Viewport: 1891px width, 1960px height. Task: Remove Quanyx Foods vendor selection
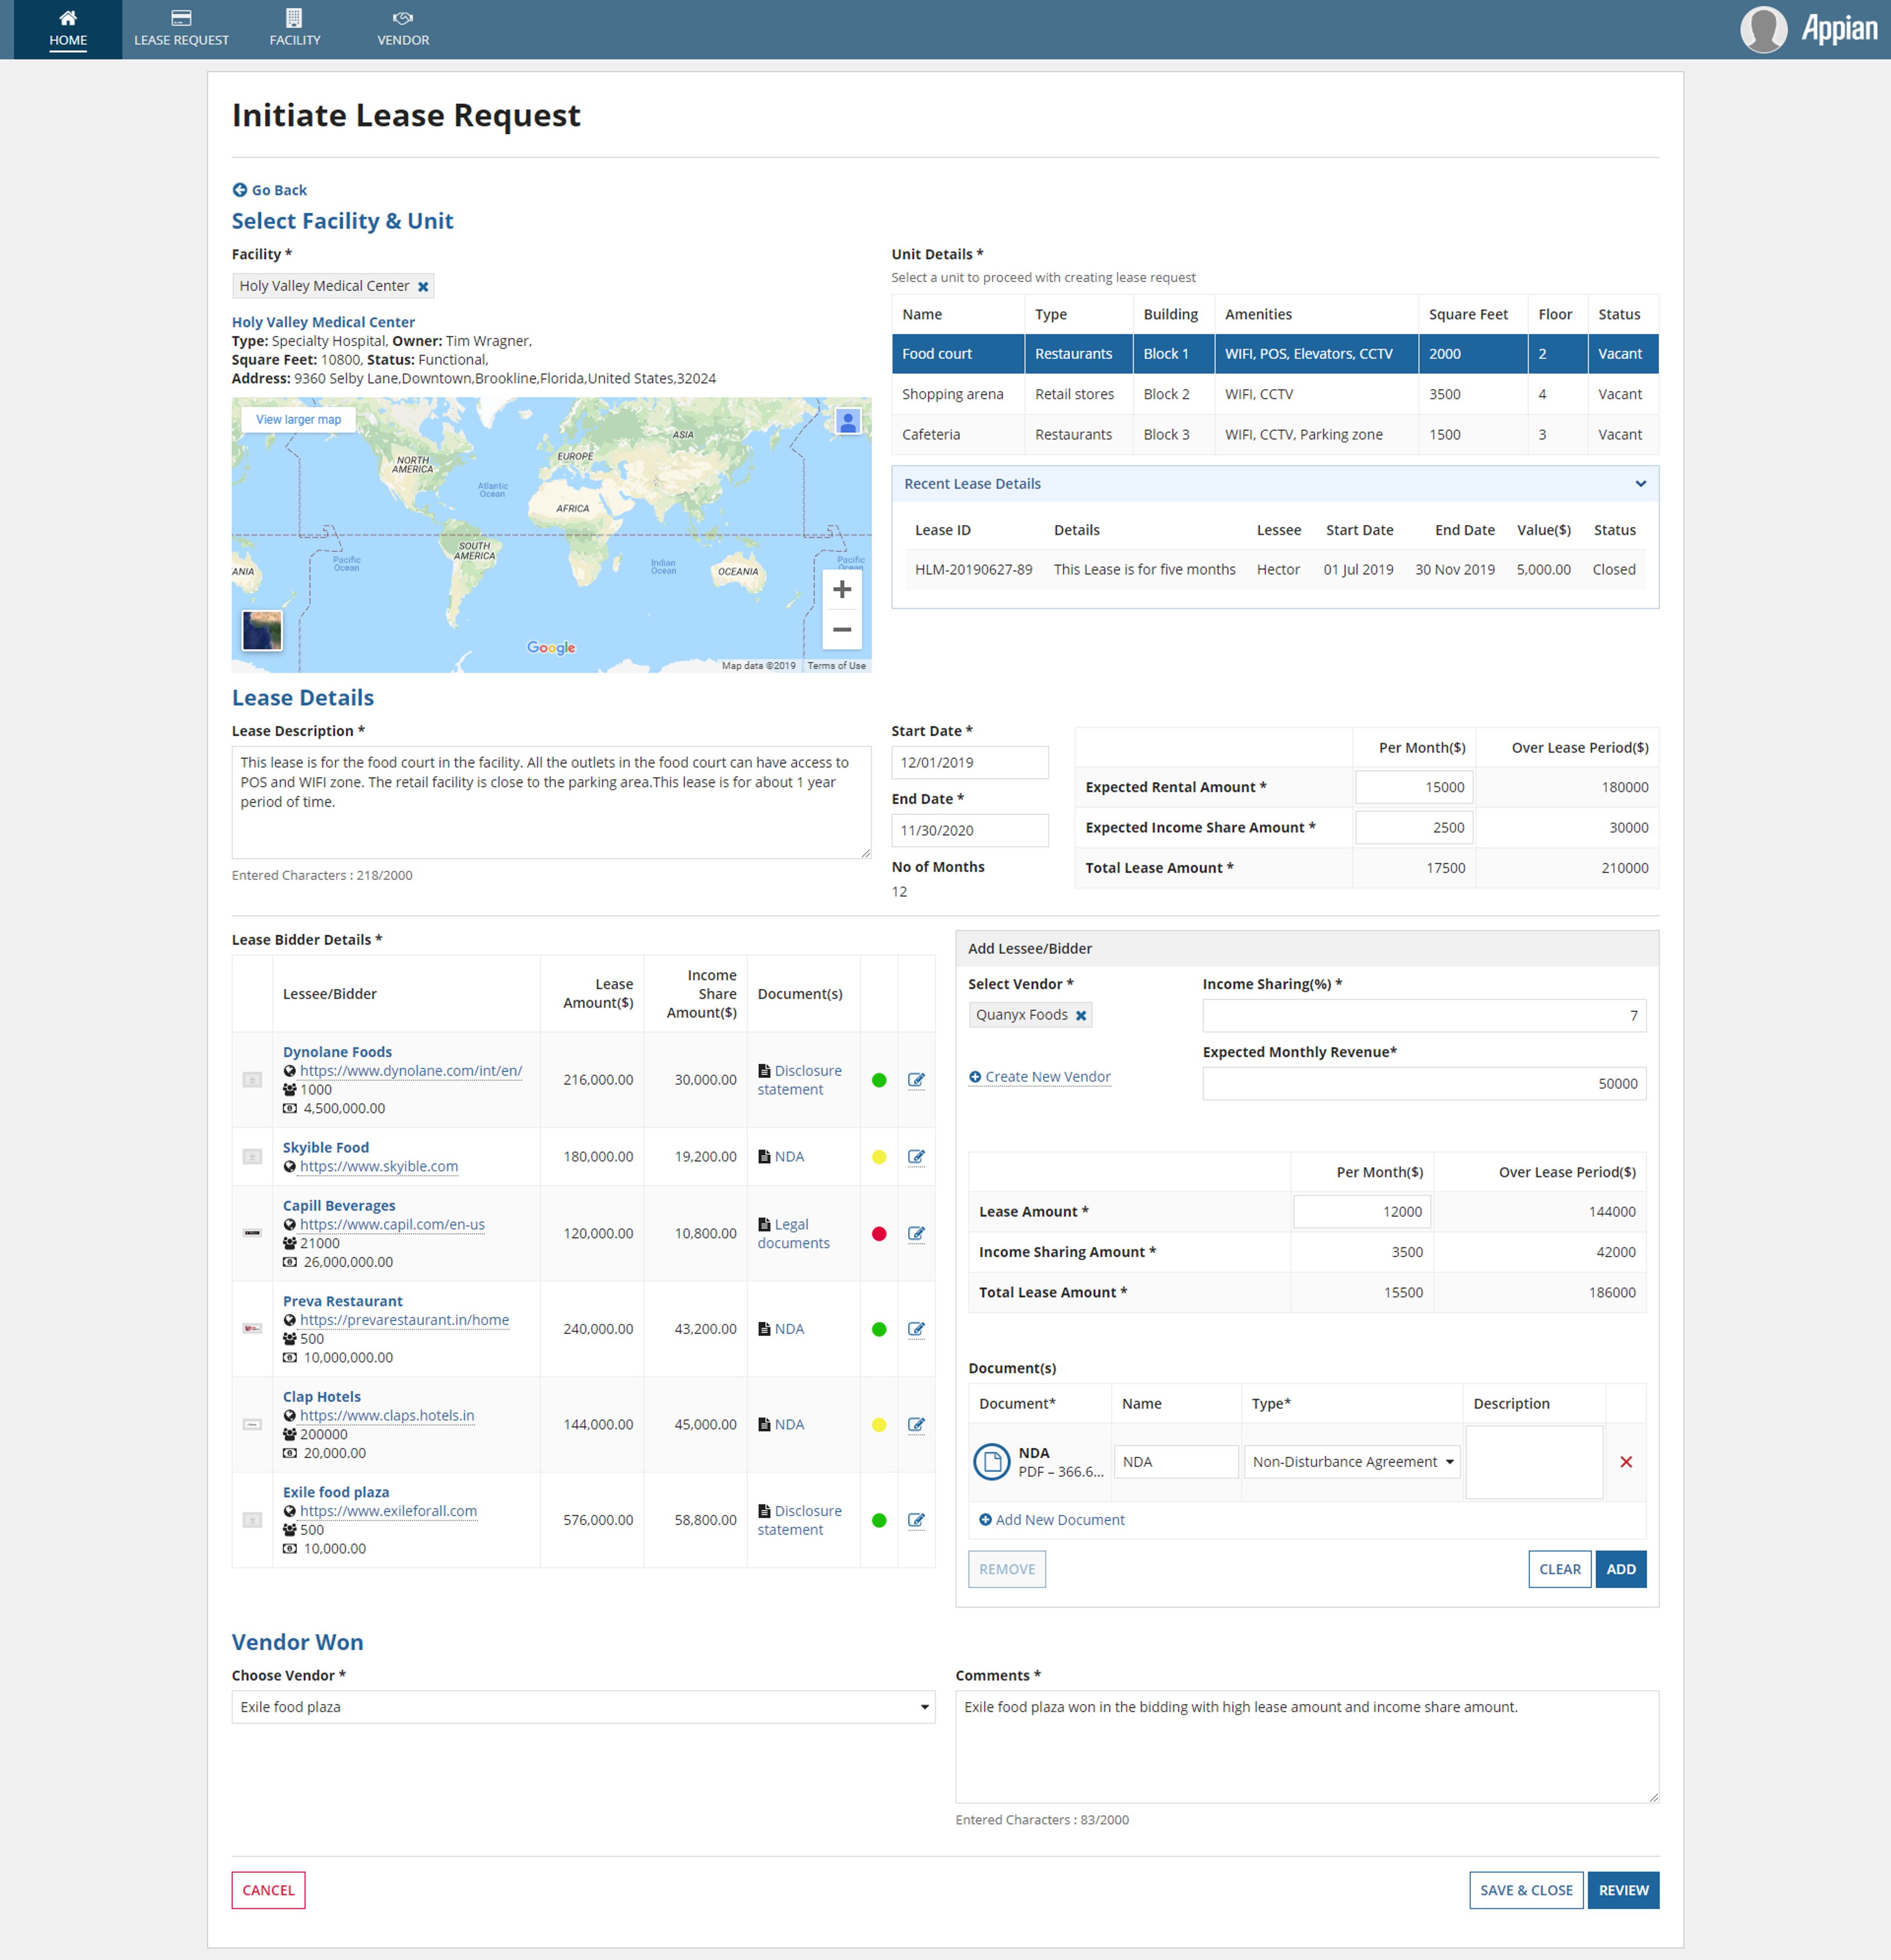pos(1080,1016)
